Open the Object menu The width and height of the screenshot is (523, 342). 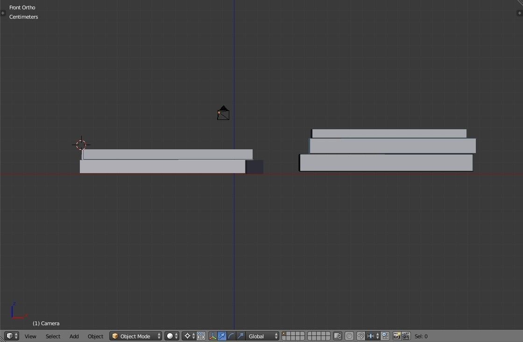[x=95, y=336]
